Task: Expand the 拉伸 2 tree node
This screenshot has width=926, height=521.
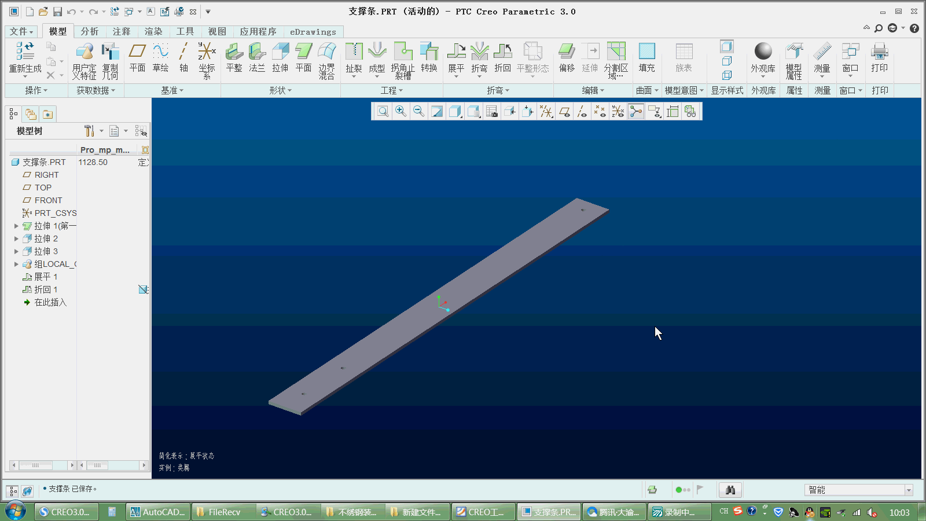Action: [16, 239]
